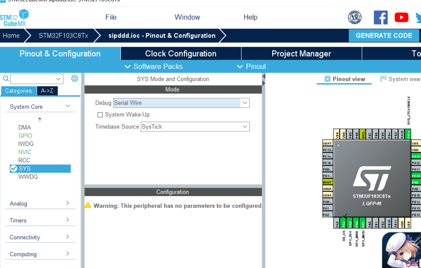Click pin PA3 on the chip
This screenshot has width=421, height=268.
pyautogui.click(x=337, y=223)
